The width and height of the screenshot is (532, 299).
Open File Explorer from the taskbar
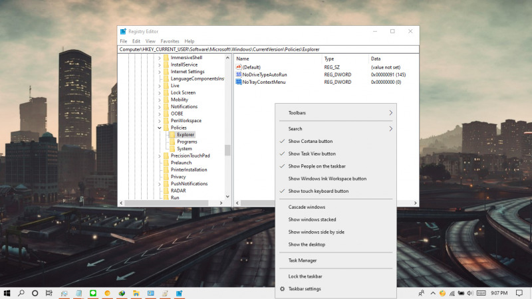pyautogui.click(x=136, y=293)
